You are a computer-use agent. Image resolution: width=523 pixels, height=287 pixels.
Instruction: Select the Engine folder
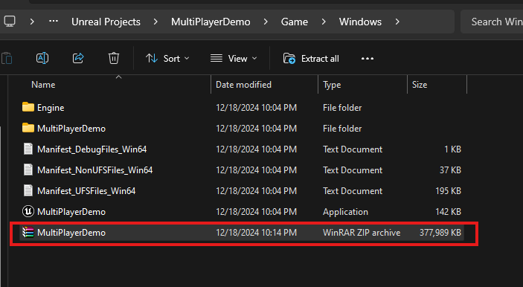(51, 108)
